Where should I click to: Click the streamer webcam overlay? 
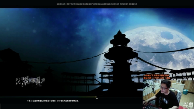168,95
